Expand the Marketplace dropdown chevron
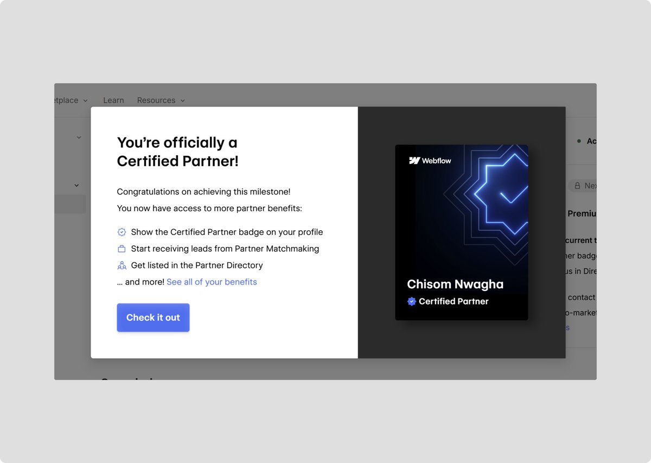This screenshot has height=463, width=651. (85, 100)
